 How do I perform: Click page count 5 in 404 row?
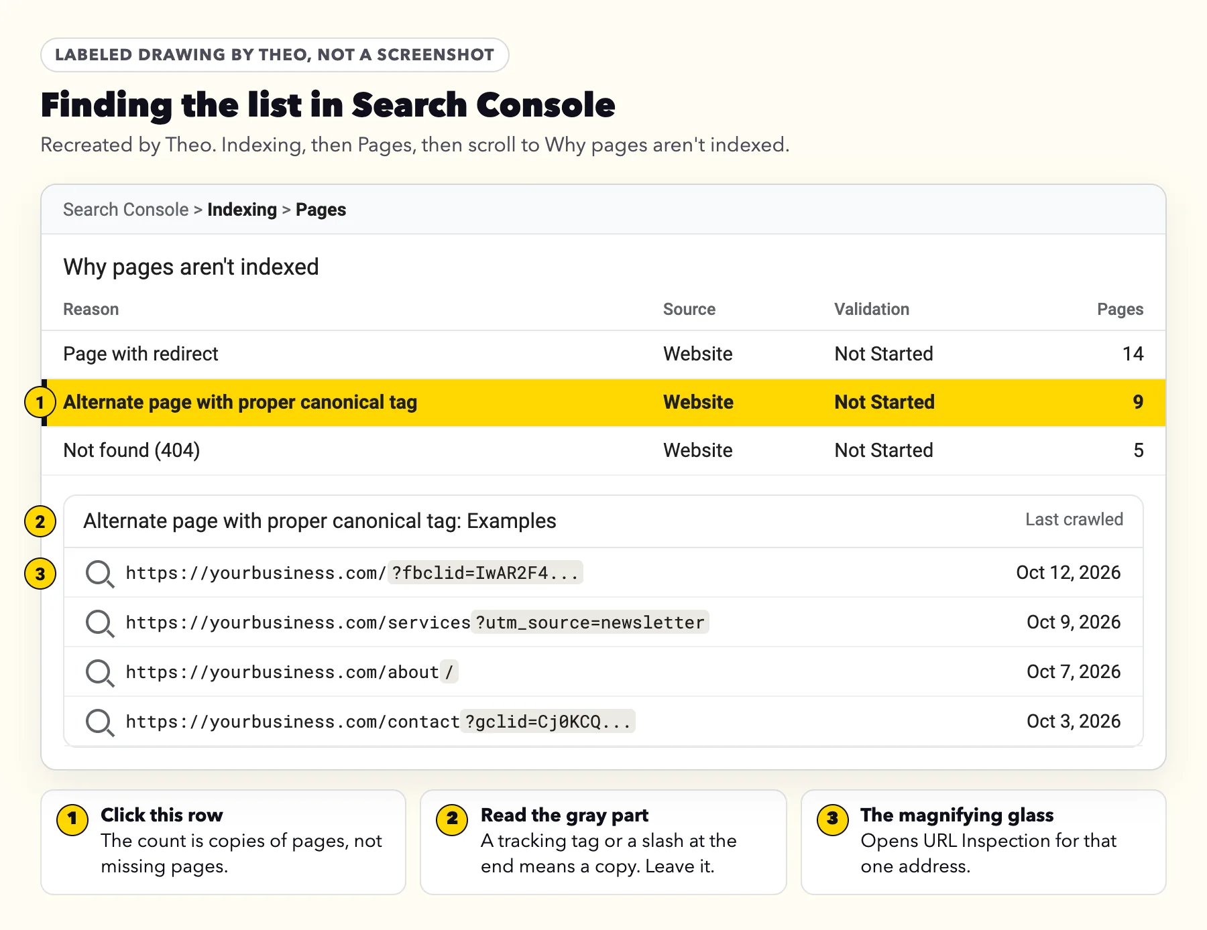click(x=1139, y=450)
